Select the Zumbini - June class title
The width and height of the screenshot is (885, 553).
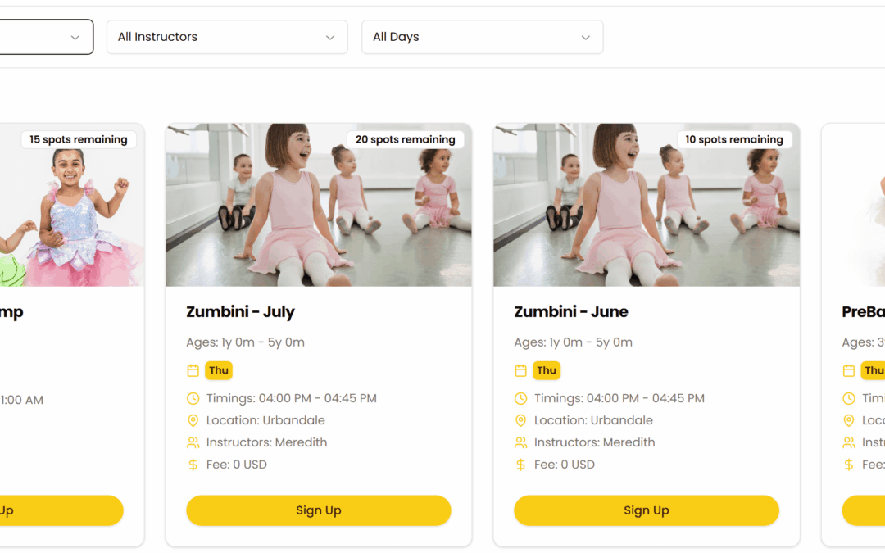(571, 312)
